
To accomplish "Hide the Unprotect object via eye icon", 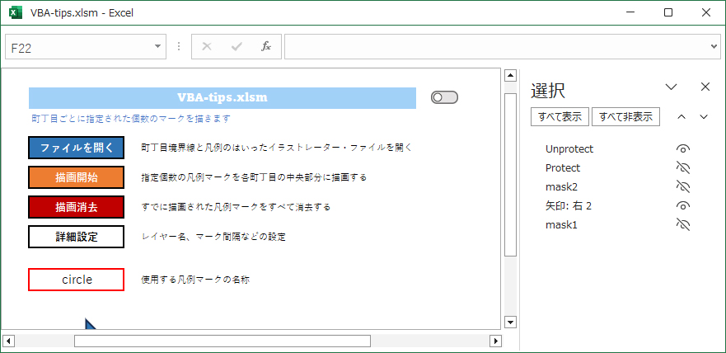I will 682,149.
